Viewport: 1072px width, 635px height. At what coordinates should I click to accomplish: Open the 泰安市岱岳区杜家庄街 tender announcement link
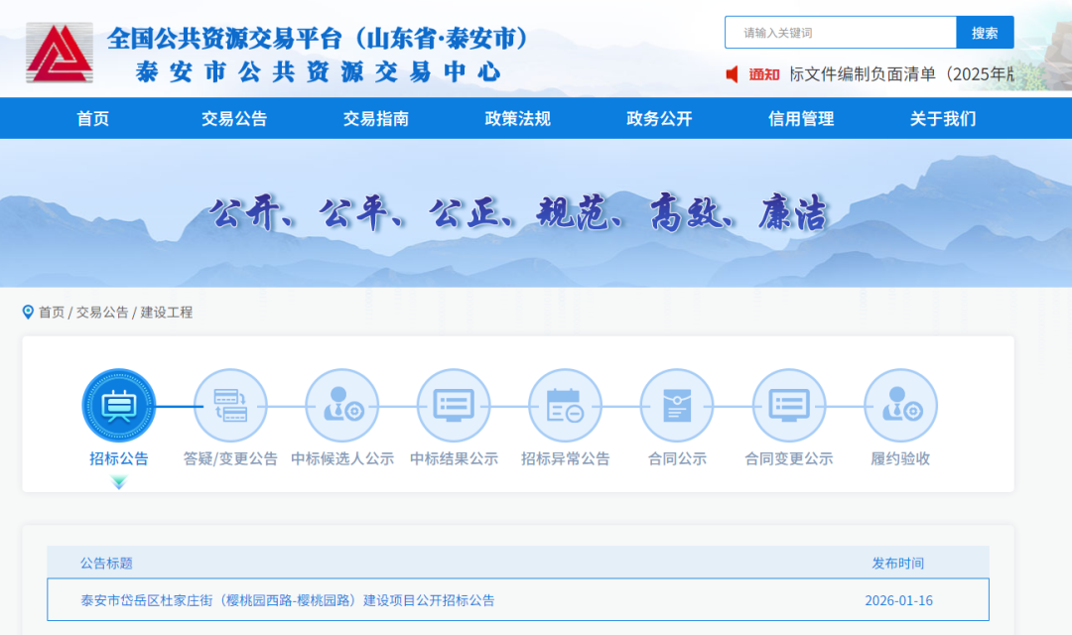[x=288, y=600]
